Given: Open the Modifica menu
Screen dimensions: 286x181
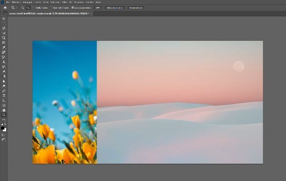Looking at the screenshot, I should (16, 2).
